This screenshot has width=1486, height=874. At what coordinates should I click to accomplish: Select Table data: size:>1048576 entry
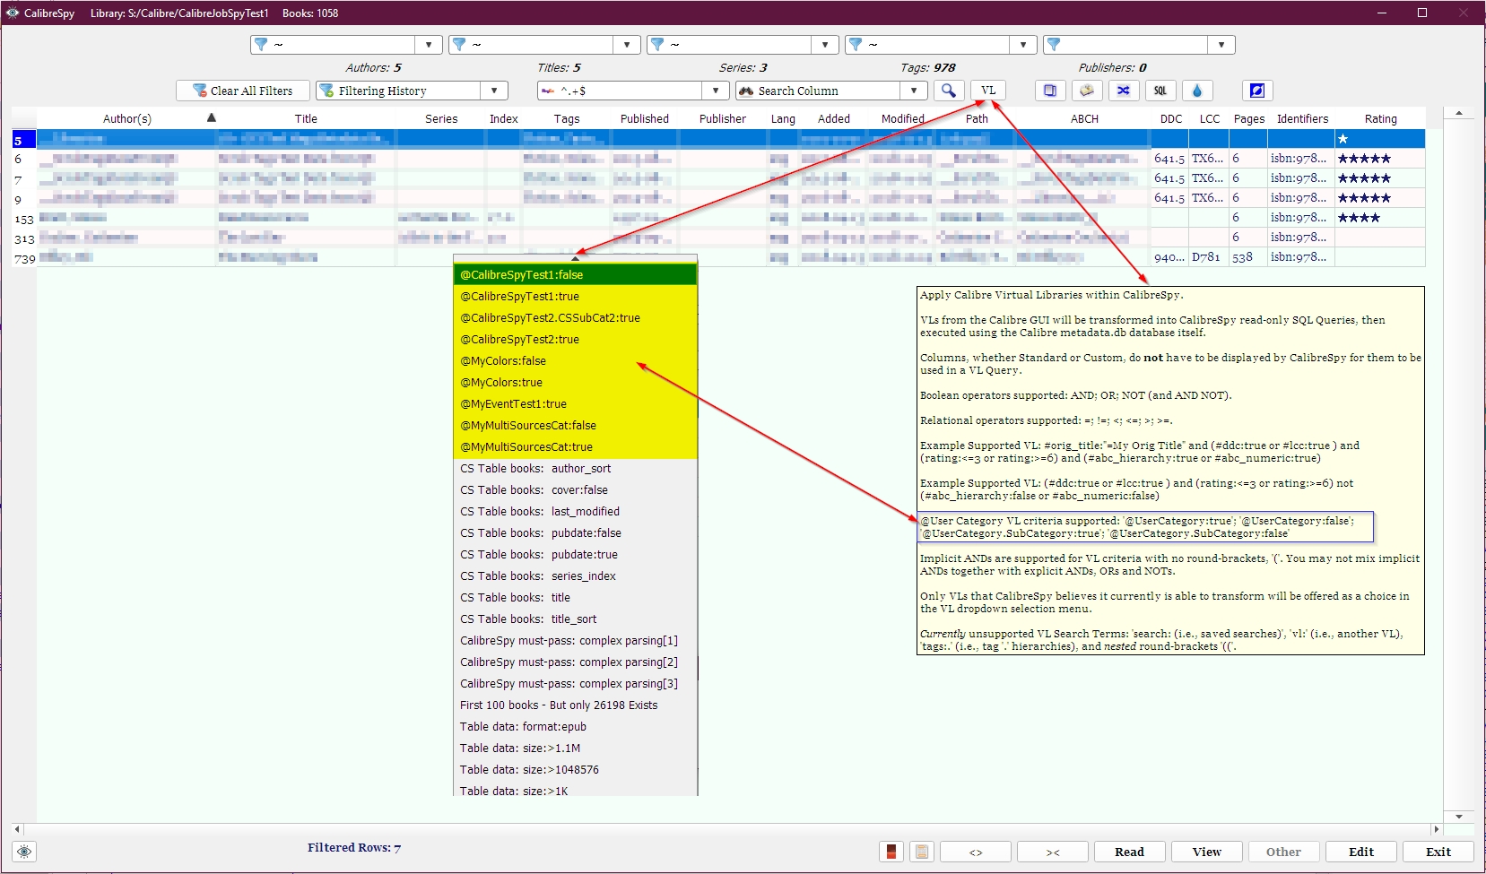[x=576, y=770]
